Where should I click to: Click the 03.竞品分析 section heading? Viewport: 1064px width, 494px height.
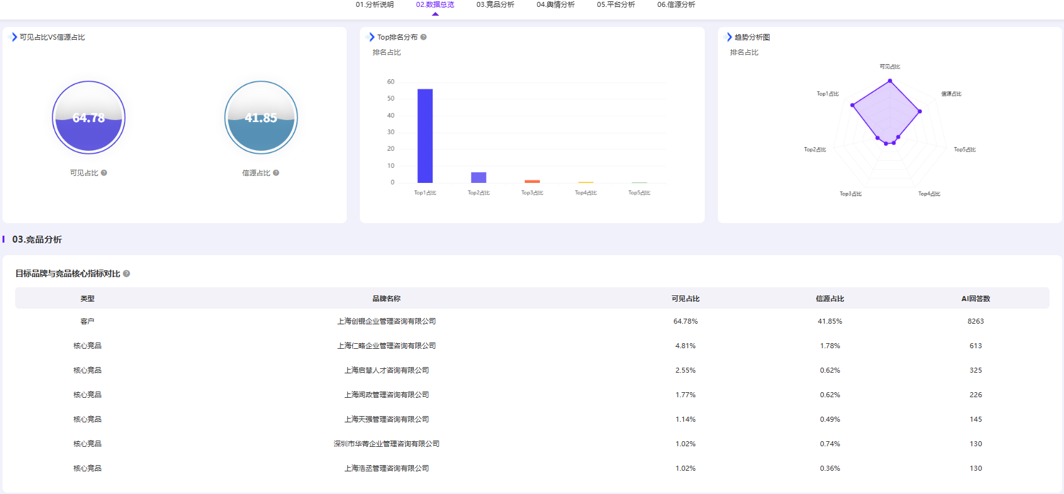point(37,239)
